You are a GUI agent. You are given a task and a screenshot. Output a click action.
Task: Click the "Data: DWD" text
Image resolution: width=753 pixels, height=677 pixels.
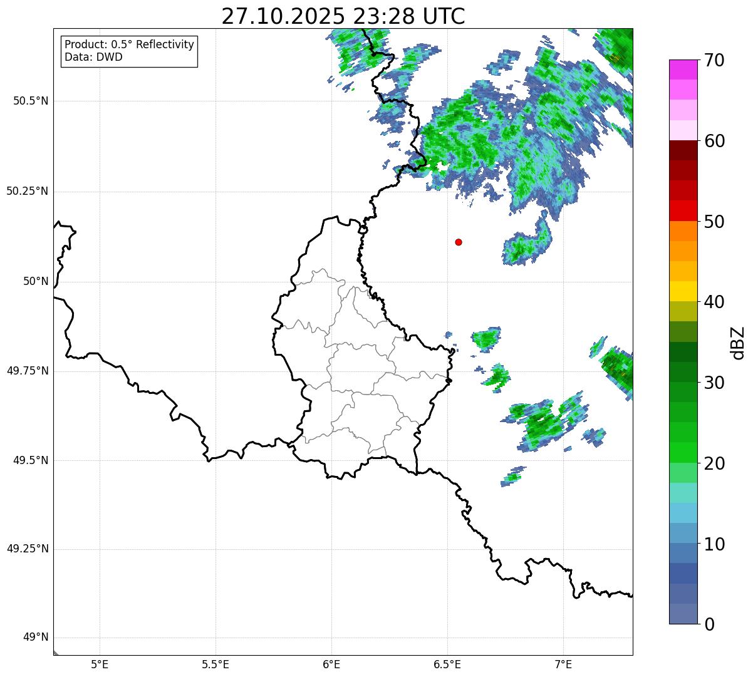click(94, 57)
